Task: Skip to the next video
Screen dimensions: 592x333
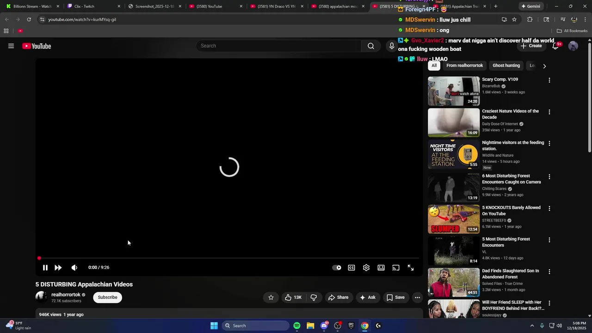Action: [58, 268]
